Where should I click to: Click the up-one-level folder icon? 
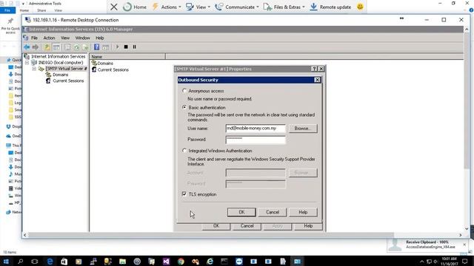point(47,47)
